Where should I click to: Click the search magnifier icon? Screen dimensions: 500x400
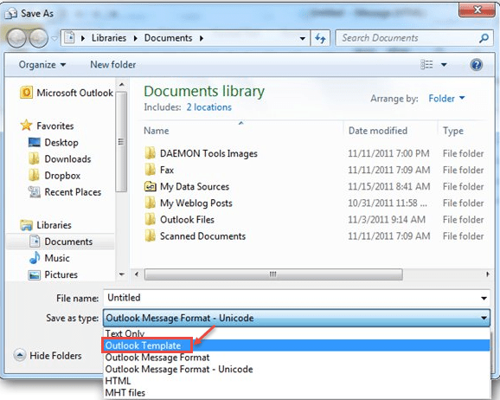tap(484, 38)
